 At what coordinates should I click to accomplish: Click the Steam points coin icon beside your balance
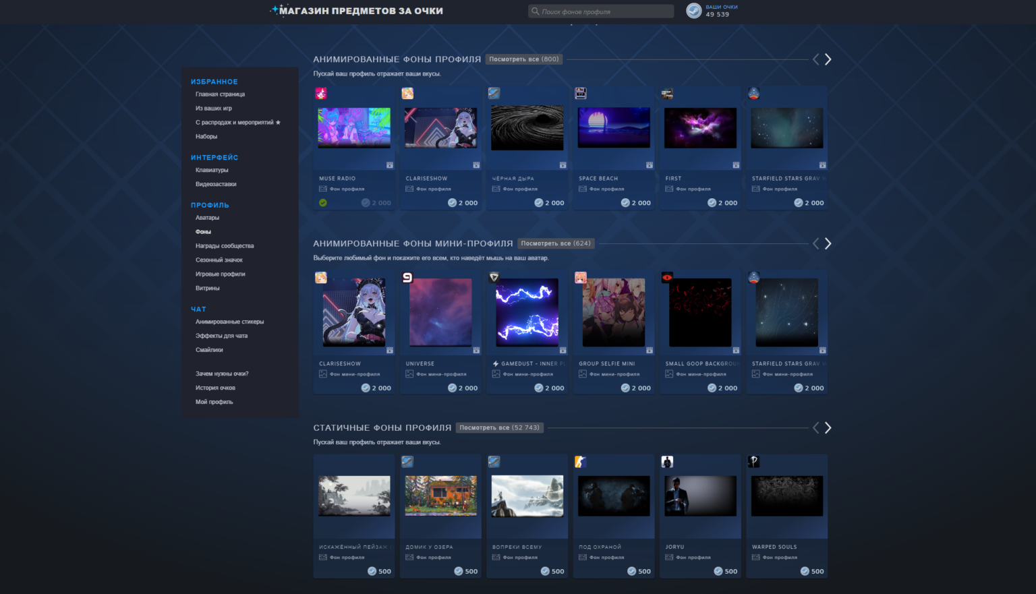tap(694, 11)
